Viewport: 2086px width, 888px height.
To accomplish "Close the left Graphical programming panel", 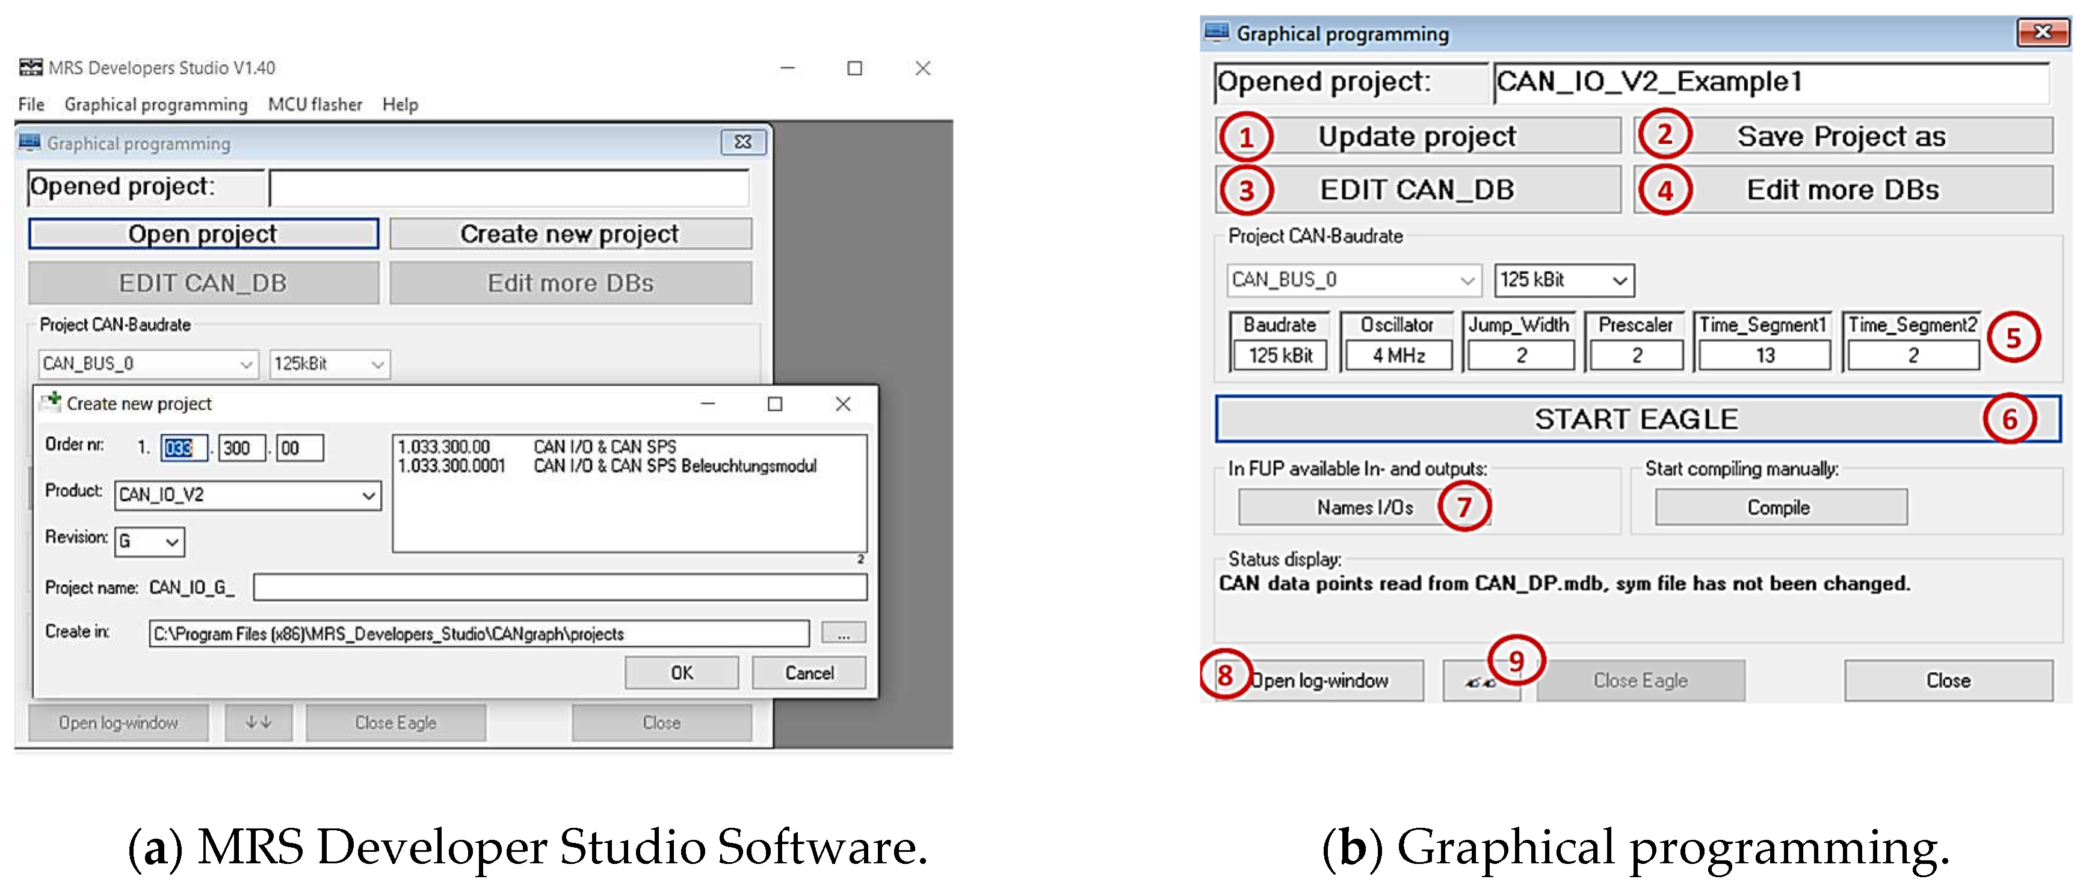I will (x=742, y=143).
